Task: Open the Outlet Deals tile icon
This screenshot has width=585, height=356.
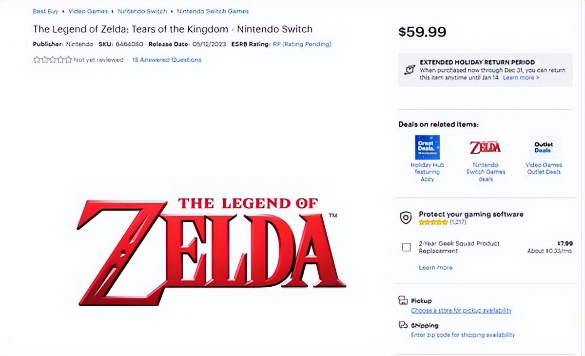Action: pyautogui.click(x=544, y=147)
